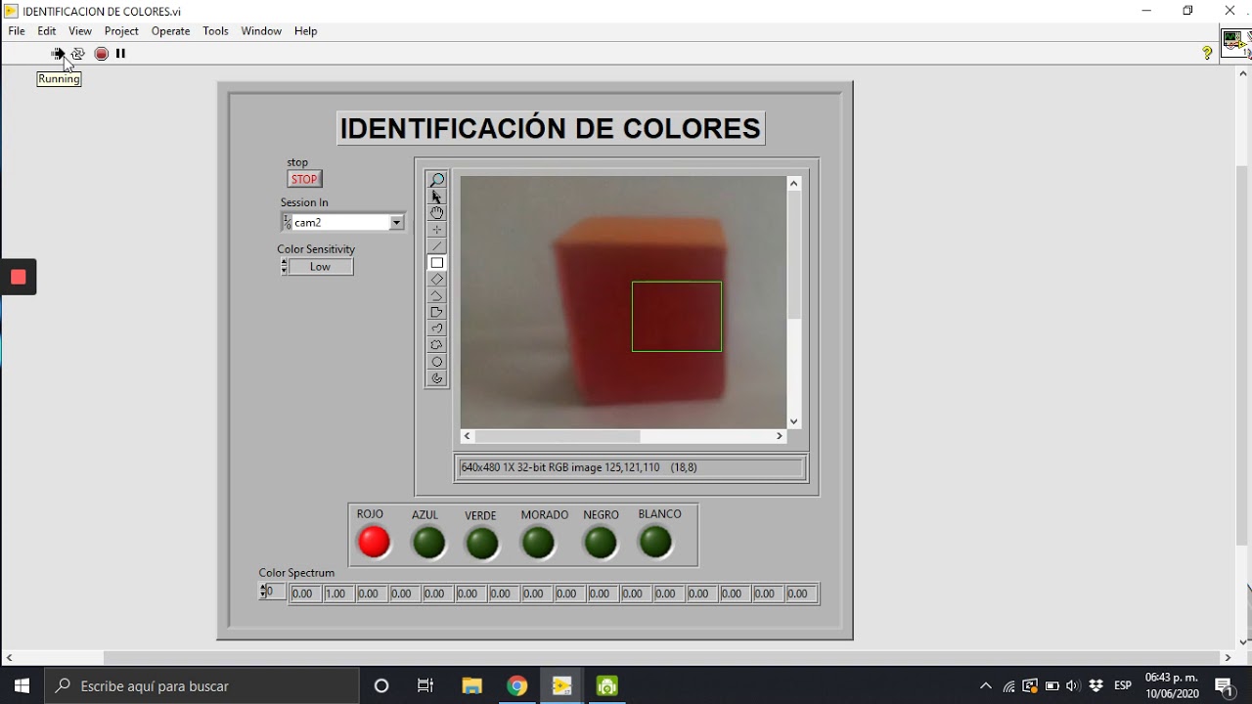The width and height of the screenshot is (1252, 704).
Task: Select the Annulus ROI tool
Action: (437, 378)
